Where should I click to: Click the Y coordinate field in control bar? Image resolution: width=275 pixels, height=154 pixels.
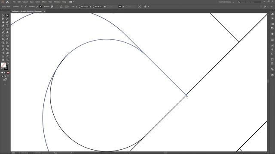pyautogui.click(x=98, y=7)
